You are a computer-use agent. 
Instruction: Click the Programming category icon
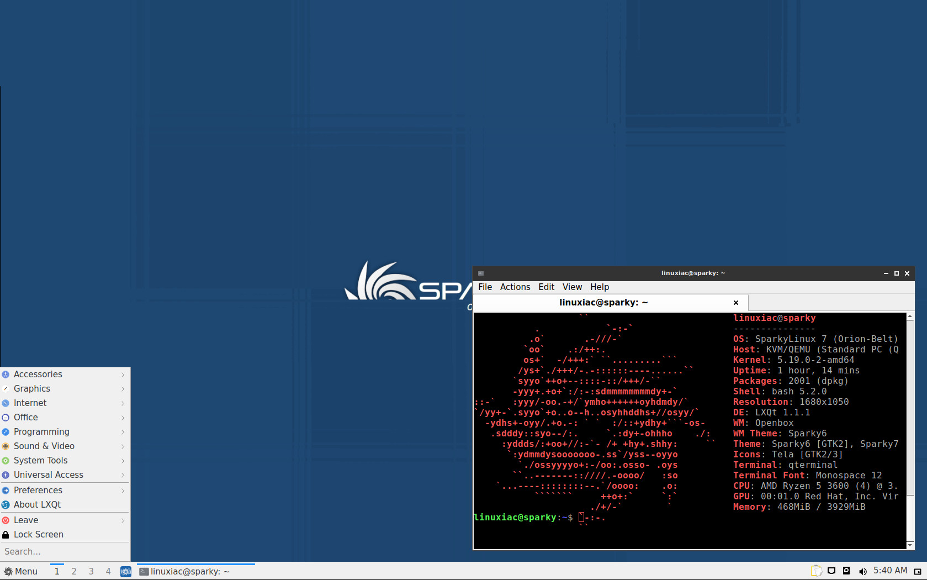click(x=6, y=432)
